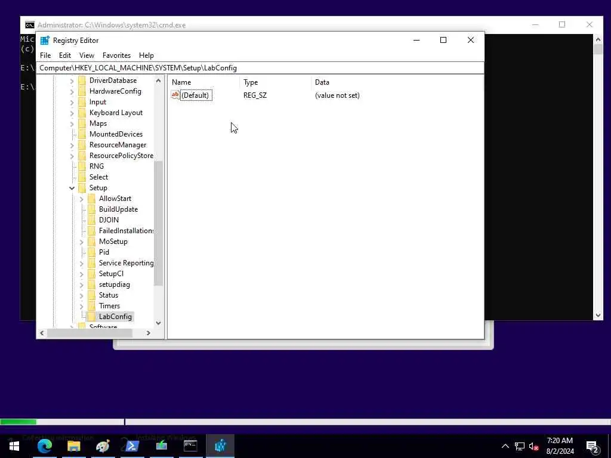The height and width of the screenshot is (458, 611).
Task: Select the Timers key
Action: pyautogui.click(x=109, y=306)
